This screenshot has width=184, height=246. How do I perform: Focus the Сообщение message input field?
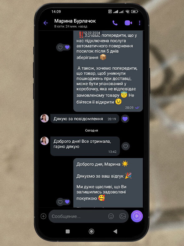pos(78,216)
